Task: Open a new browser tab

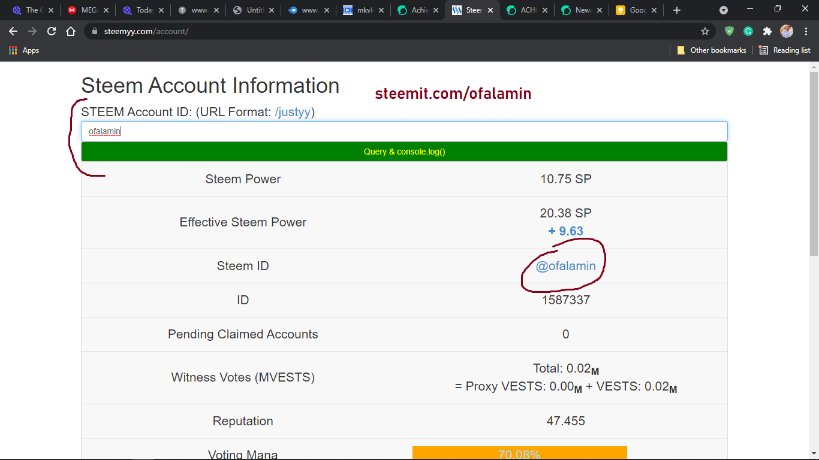Action: (x=677, y=10)
